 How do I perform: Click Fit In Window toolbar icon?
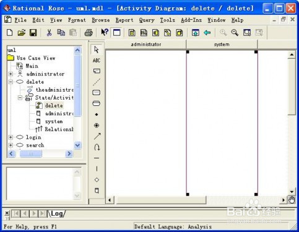[247, 33]
